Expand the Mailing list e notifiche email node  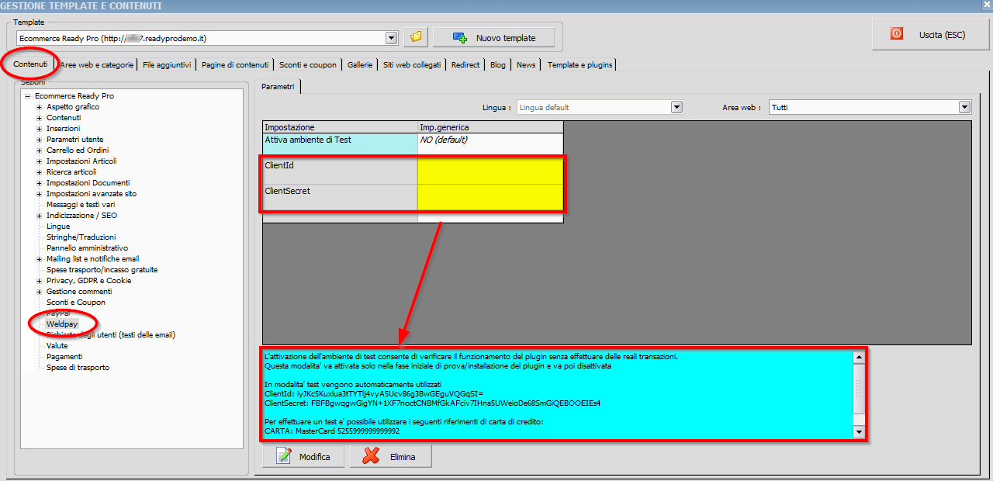pyautogui.click(x=39, y=259)
